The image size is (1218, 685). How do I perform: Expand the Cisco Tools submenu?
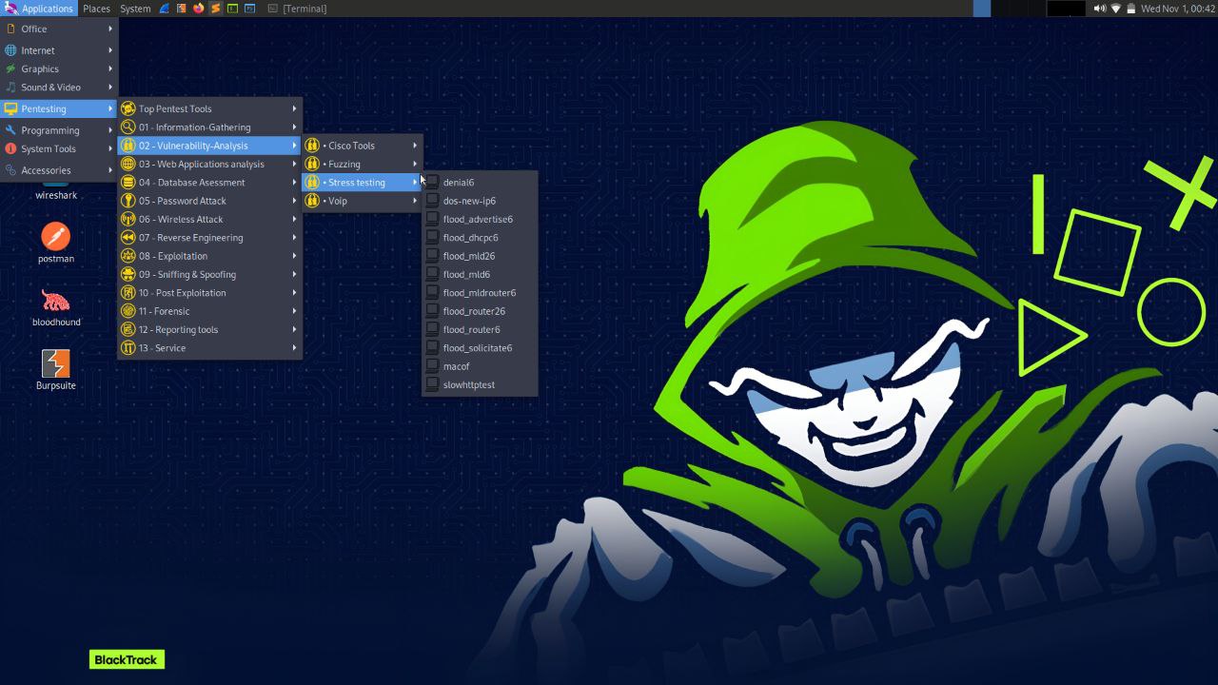pos(362,146)
